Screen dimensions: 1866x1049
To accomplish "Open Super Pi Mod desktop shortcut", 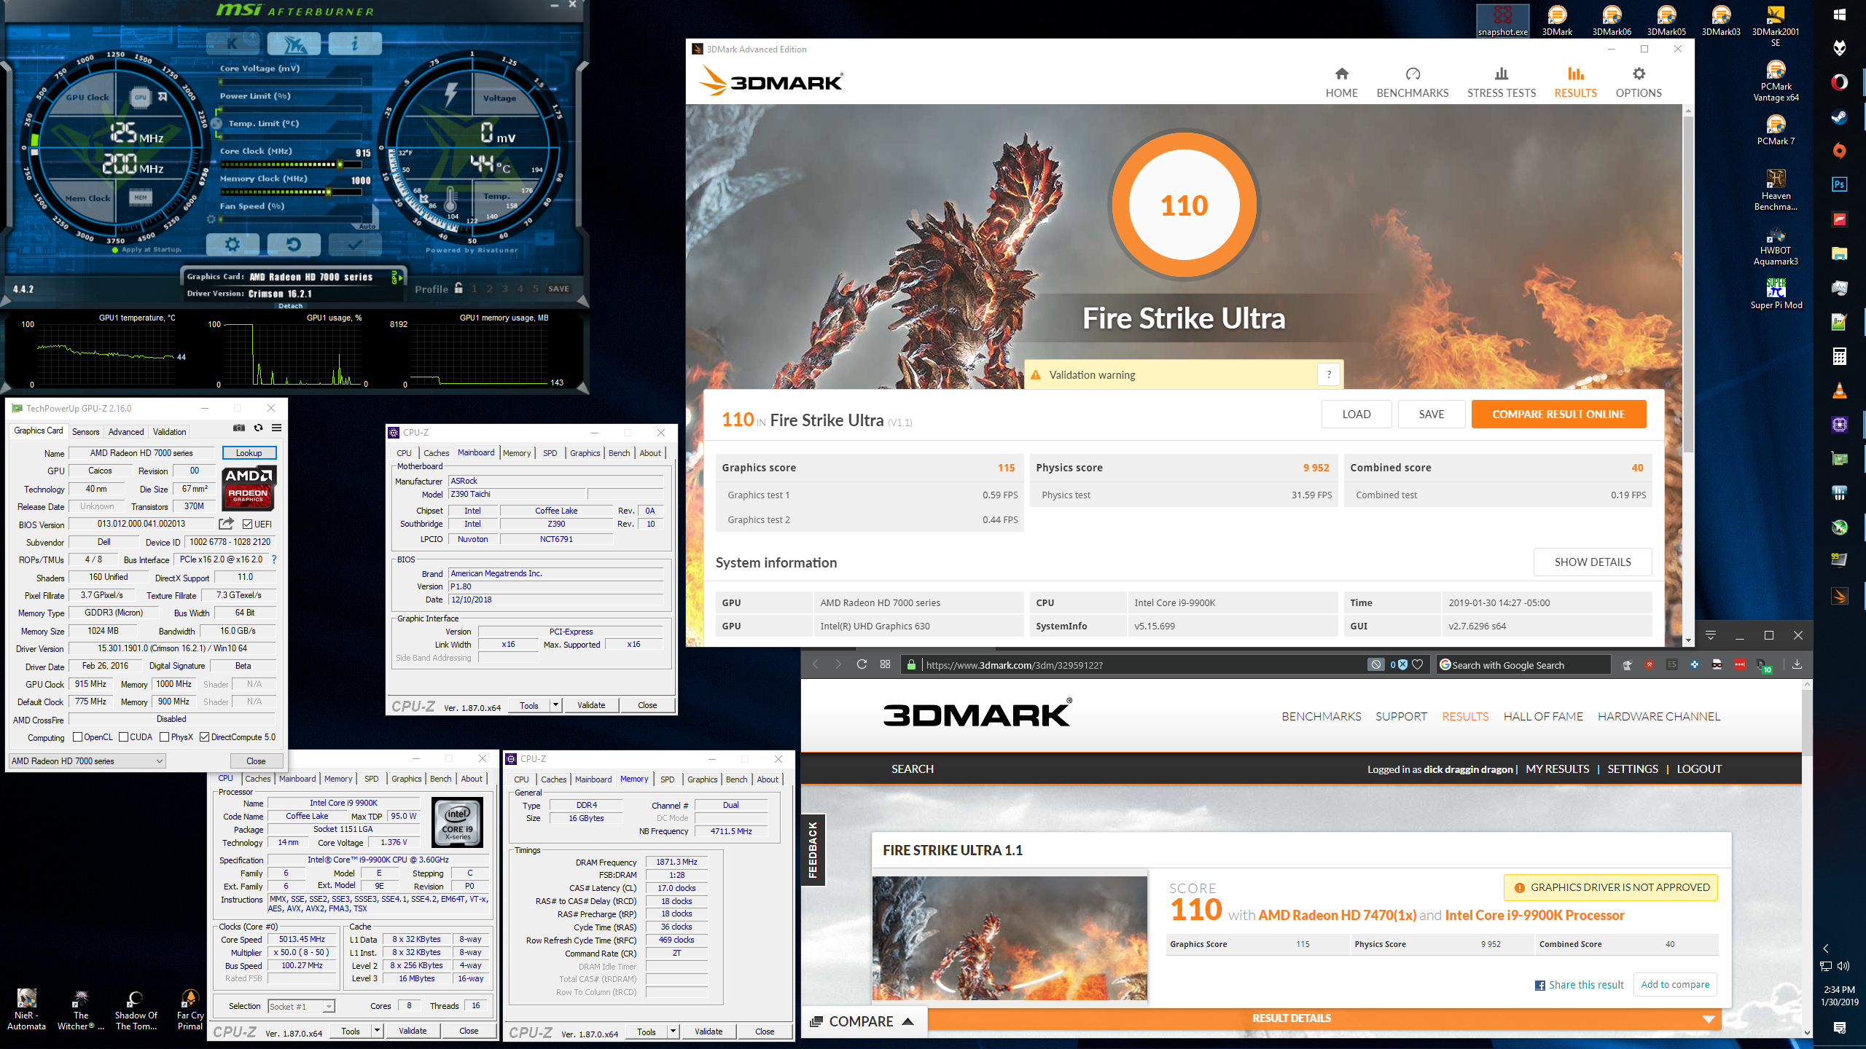I will tap(1776, 294).
